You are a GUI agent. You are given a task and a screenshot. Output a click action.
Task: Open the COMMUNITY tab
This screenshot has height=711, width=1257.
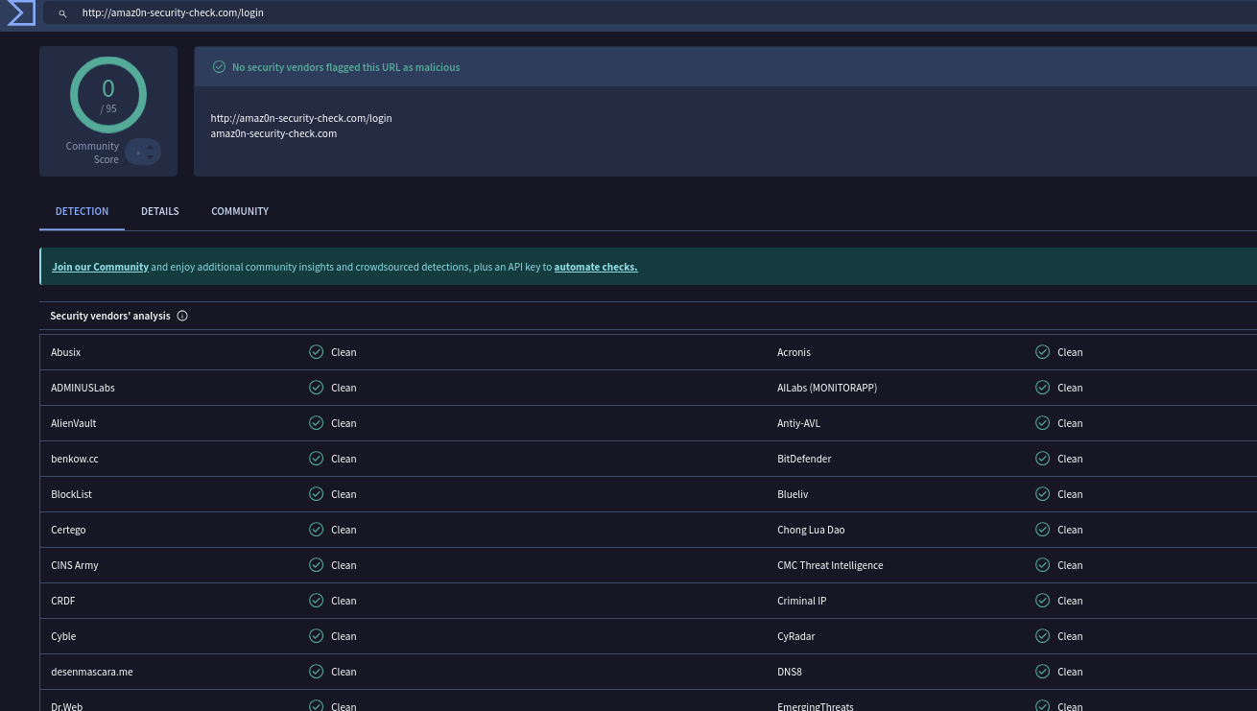point(240,211)
